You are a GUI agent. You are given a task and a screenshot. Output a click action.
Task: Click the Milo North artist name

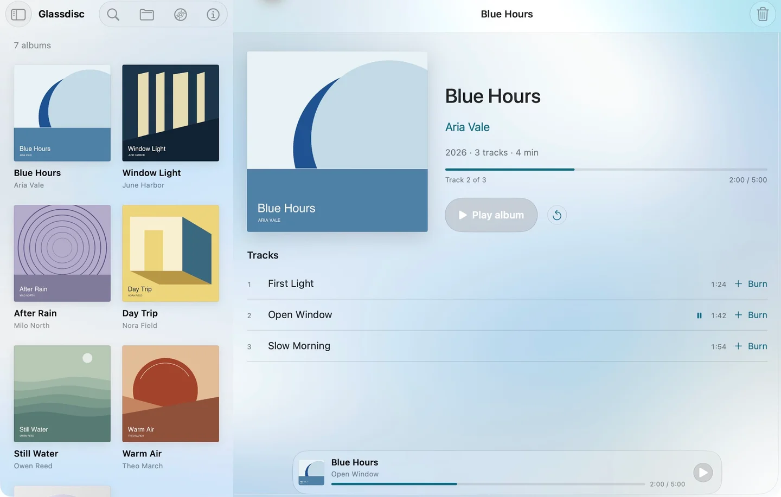click(32, 326)
